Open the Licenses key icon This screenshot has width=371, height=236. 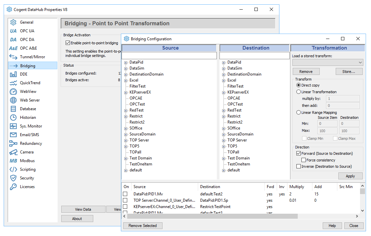click(13, 187)
